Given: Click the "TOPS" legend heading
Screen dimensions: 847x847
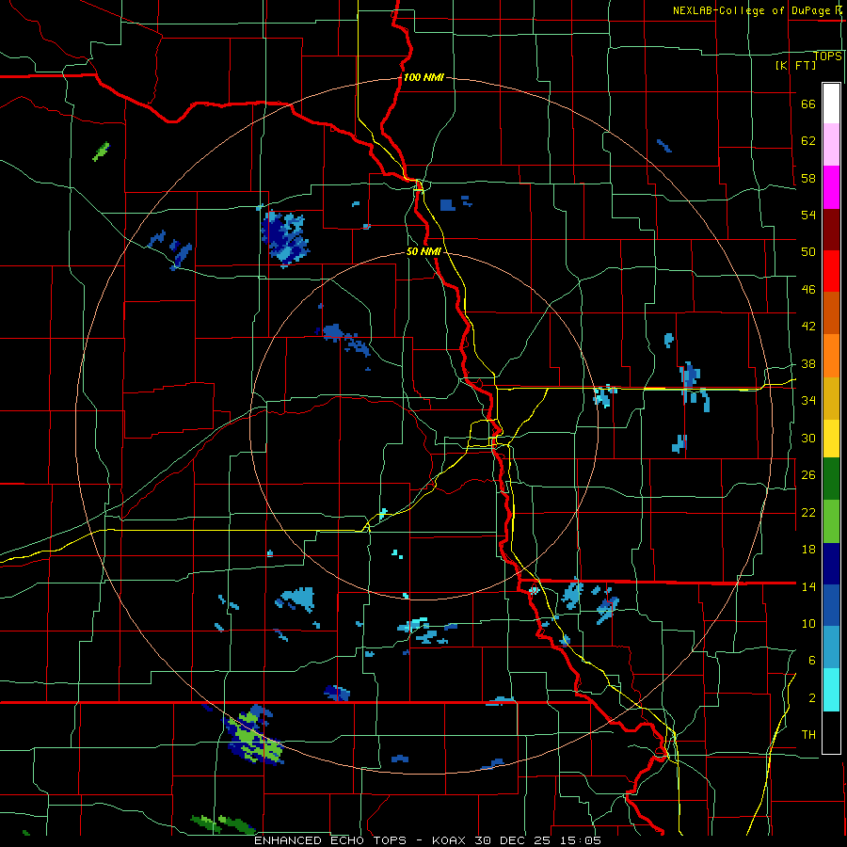Looking at the screenshot, I should tap(827, 56).
